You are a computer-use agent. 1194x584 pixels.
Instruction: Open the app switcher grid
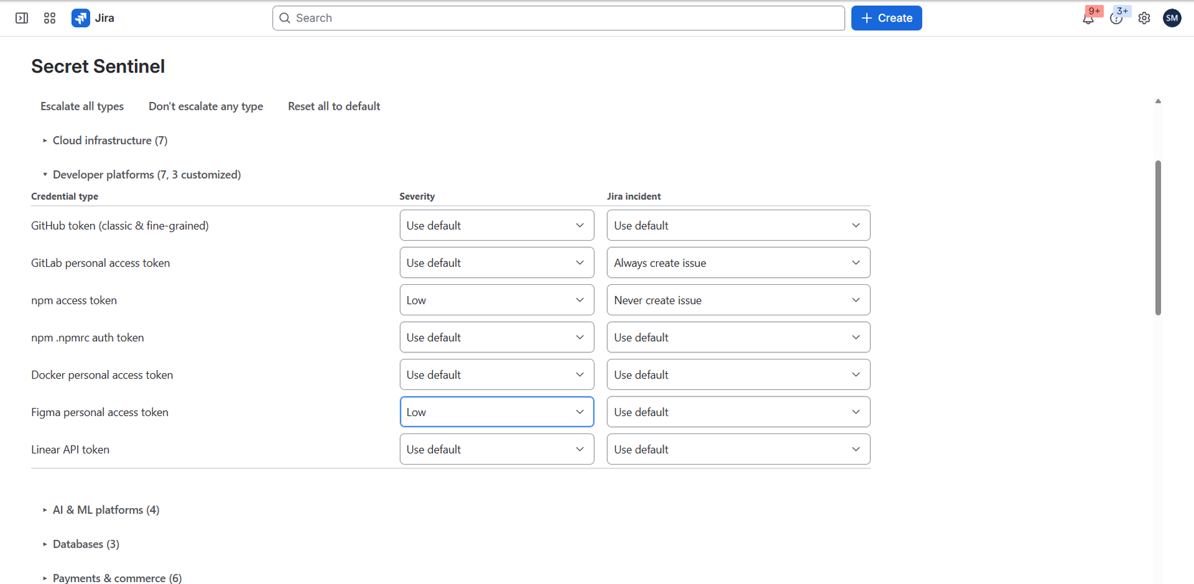pyautogui.click(x=50, y=18)
